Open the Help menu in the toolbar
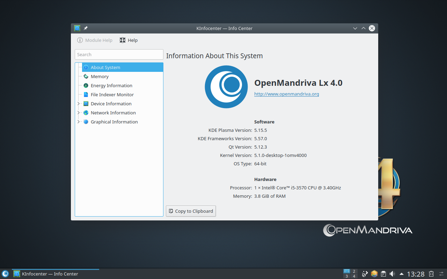Viewport: 447px width, 279px height. click(129, 40)
